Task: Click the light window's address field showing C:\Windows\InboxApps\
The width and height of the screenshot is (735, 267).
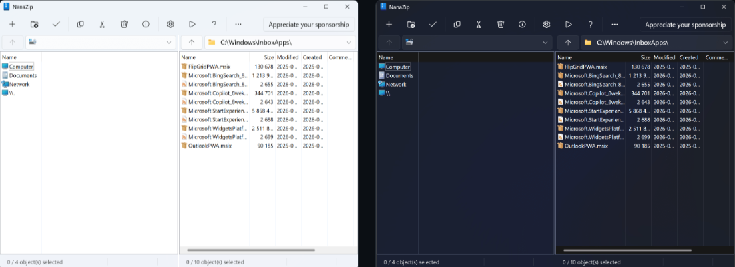Action: pyautogui.click(x=280, y=42)
